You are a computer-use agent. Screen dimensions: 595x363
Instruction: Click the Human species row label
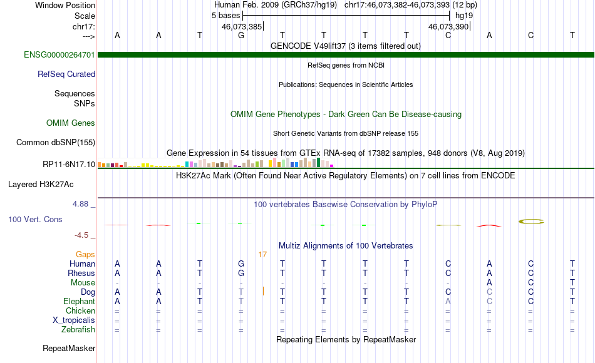(x=82, y=264)
